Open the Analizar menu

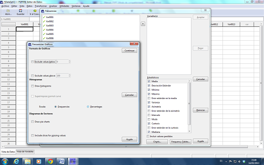point(53,6)
